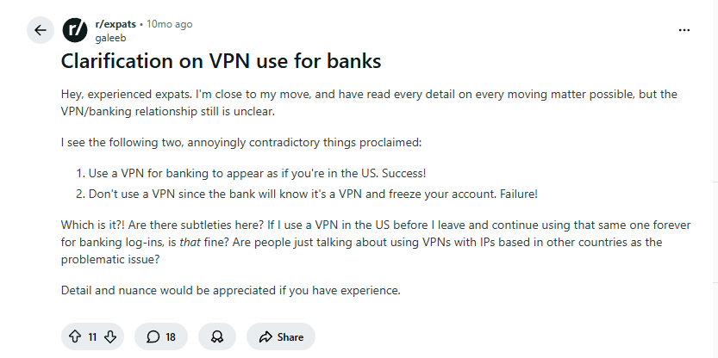The image size is (718, 358).
Task: Give an award with the award icon
Action: pos(217,336)
